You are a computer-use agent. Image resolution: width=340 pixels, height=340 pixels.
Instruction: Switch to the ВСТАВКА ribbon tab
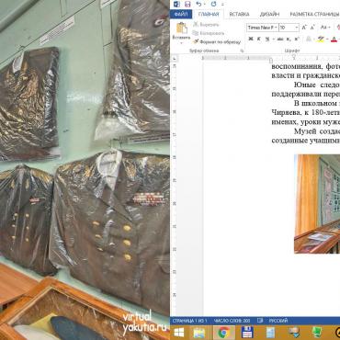[x=239, y=14]
